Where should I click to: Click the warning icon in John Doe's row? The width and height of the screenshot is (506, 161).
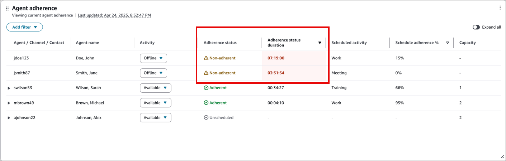(x=206, y=58)
